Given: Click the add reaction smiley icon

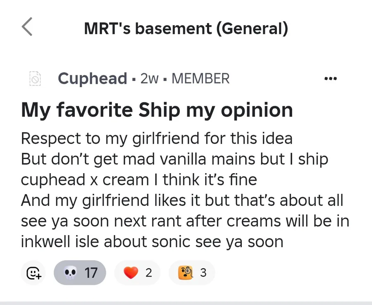Looking at the screenshot, I should [x=33, y=273].
